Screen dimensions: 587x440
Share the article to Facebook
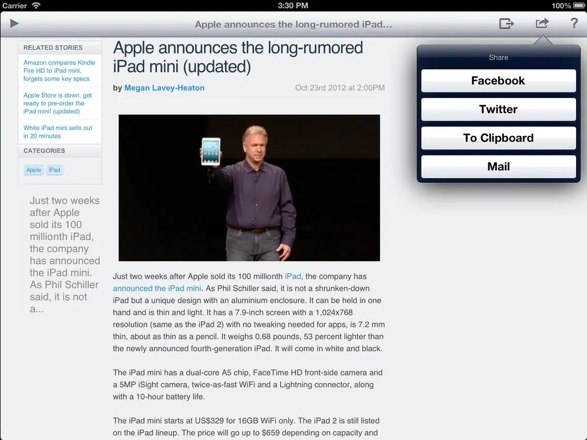pos(498,81)
